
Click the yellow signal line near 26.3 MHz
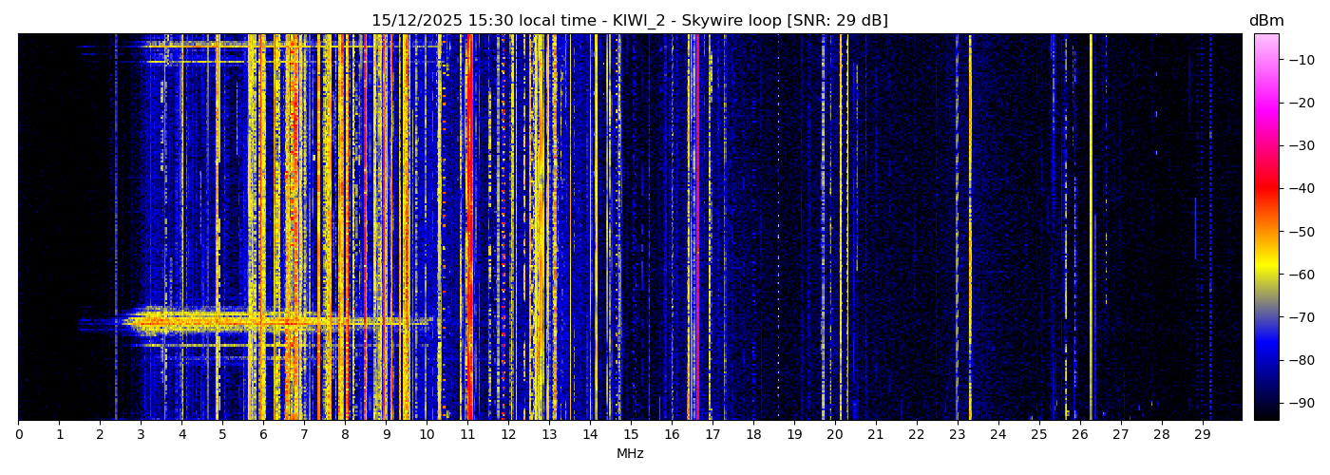click(1091, 228)
